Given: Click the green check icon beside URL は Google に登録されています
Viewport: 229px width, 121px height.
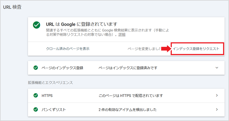Looking at the screenshot, I should (37, 25).
